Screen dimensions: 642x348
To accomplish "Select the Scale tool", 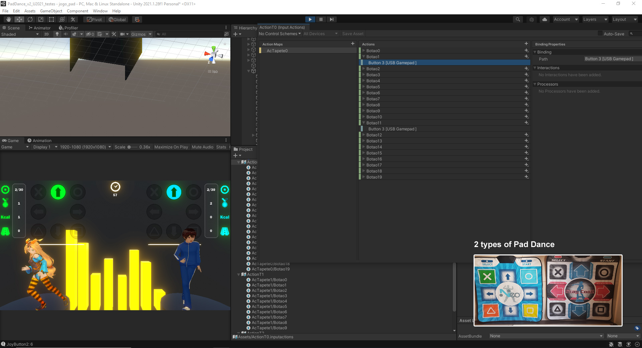I will point(40,19).
